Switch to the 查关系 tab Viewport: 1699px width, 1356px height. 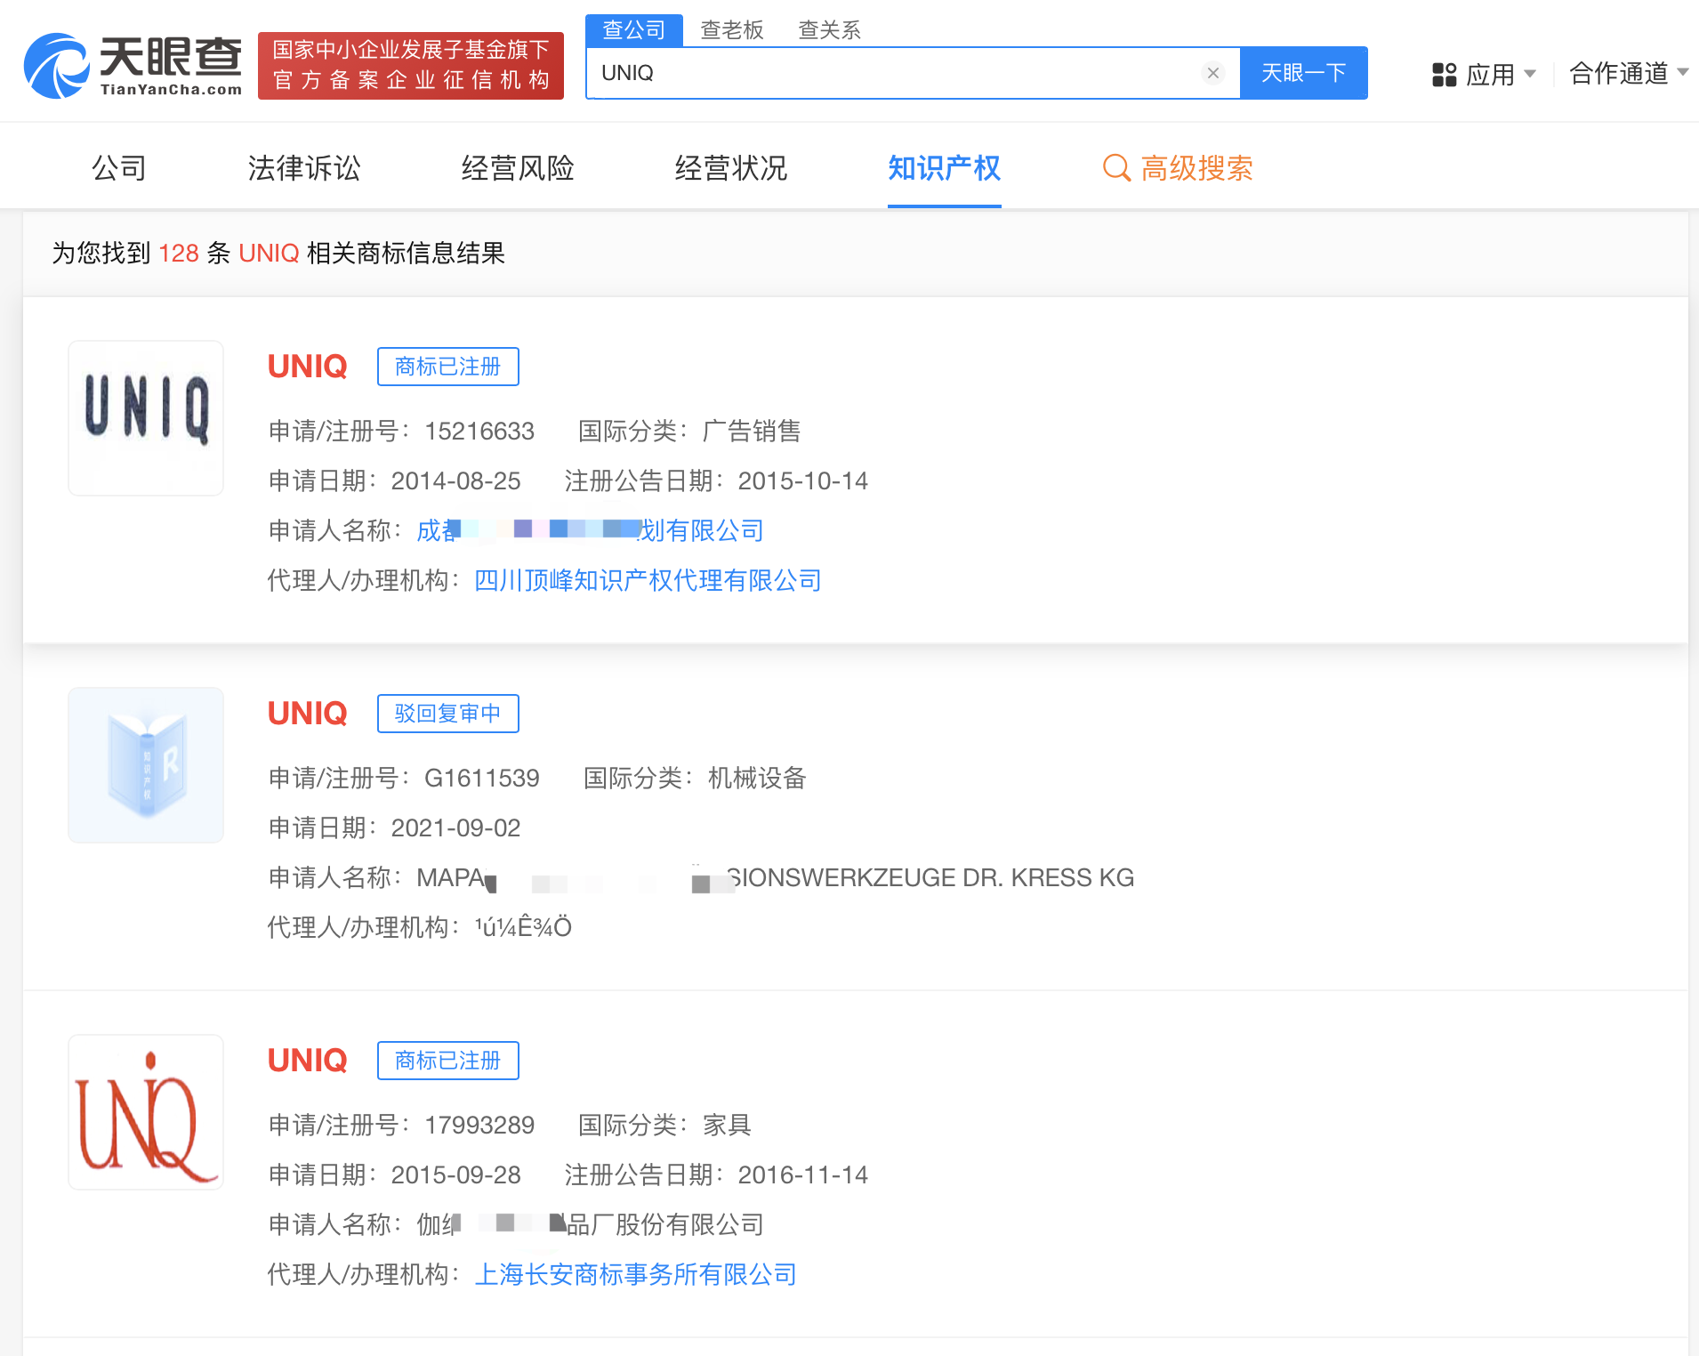pyautogui.click(x=828, y=29)
